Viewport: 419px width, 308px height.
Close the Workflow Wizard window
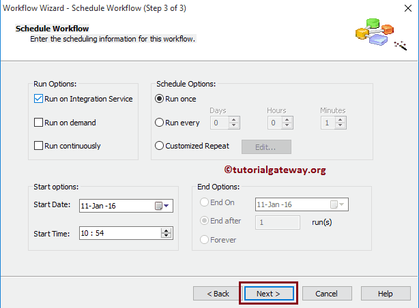tap(408, 8)
